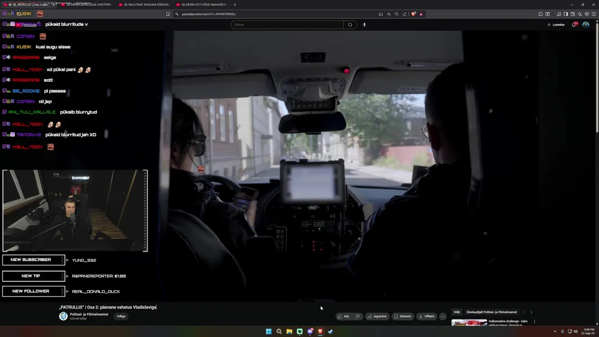599x337 pixels.
Task: Select the active PATRULLIS video tab
Action: point(29,5)
